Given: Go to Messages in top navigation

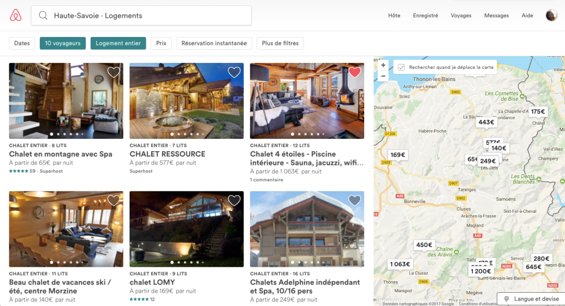Looking at the screenshot, I should point(496,15).
